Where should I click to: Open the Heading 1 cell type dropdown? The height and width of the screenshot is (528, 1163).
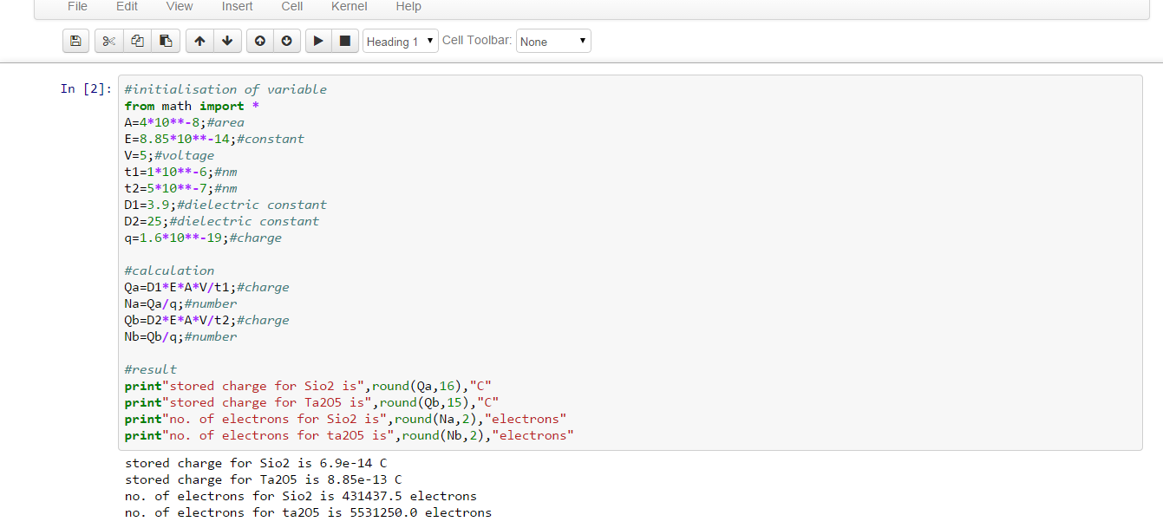coord(400,42)
